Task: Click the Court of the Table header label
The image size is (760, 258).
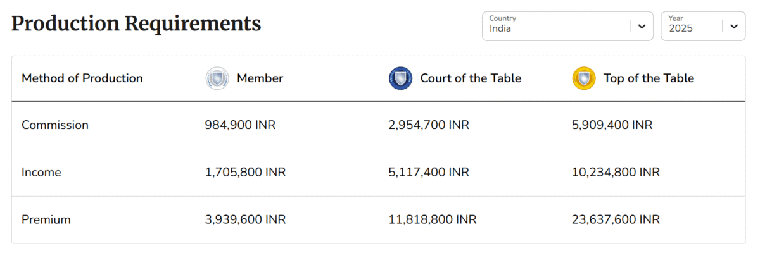Action: click(471, 78)
